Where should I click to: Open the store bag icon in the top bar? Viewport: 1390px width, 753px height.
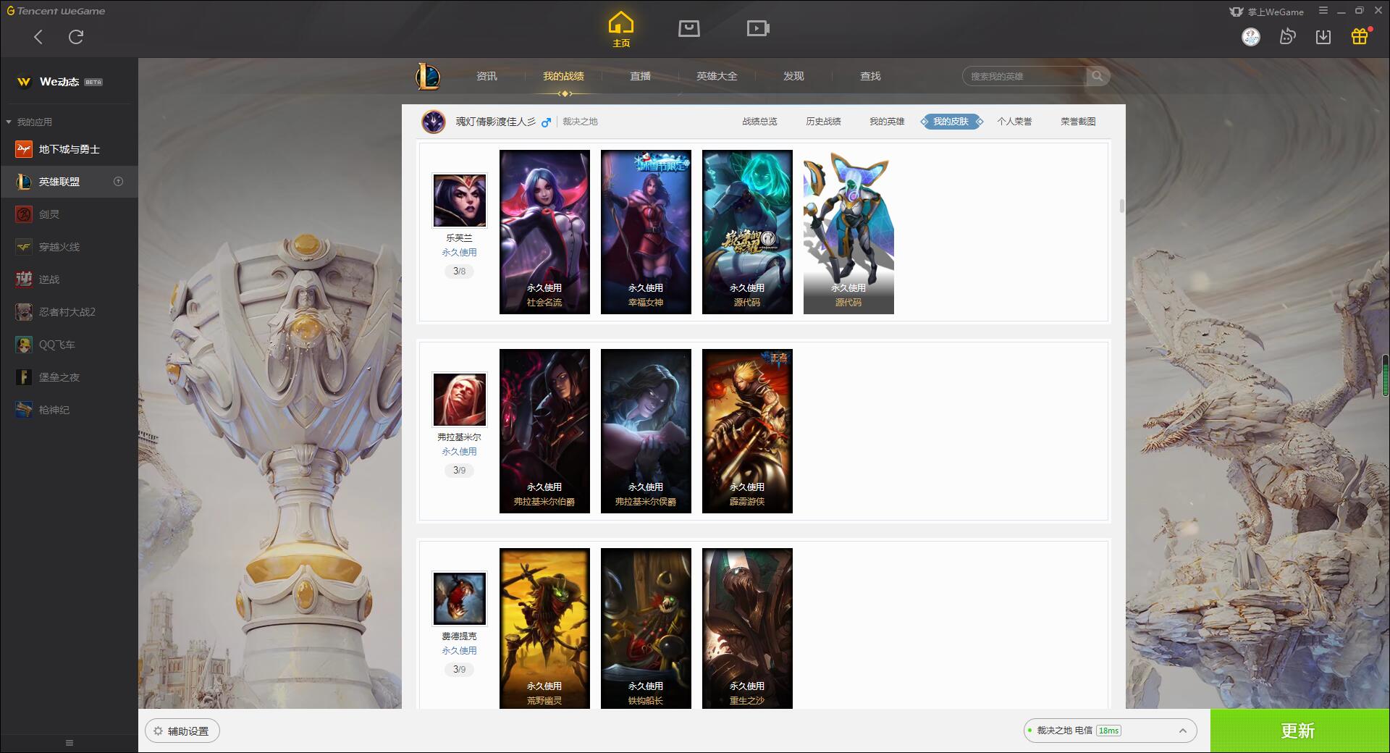pyautogui.click(x=689, y=28)
